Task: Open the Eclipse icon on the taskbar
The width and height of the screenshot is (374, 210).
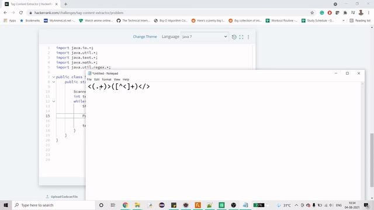Action: (162, 205)
